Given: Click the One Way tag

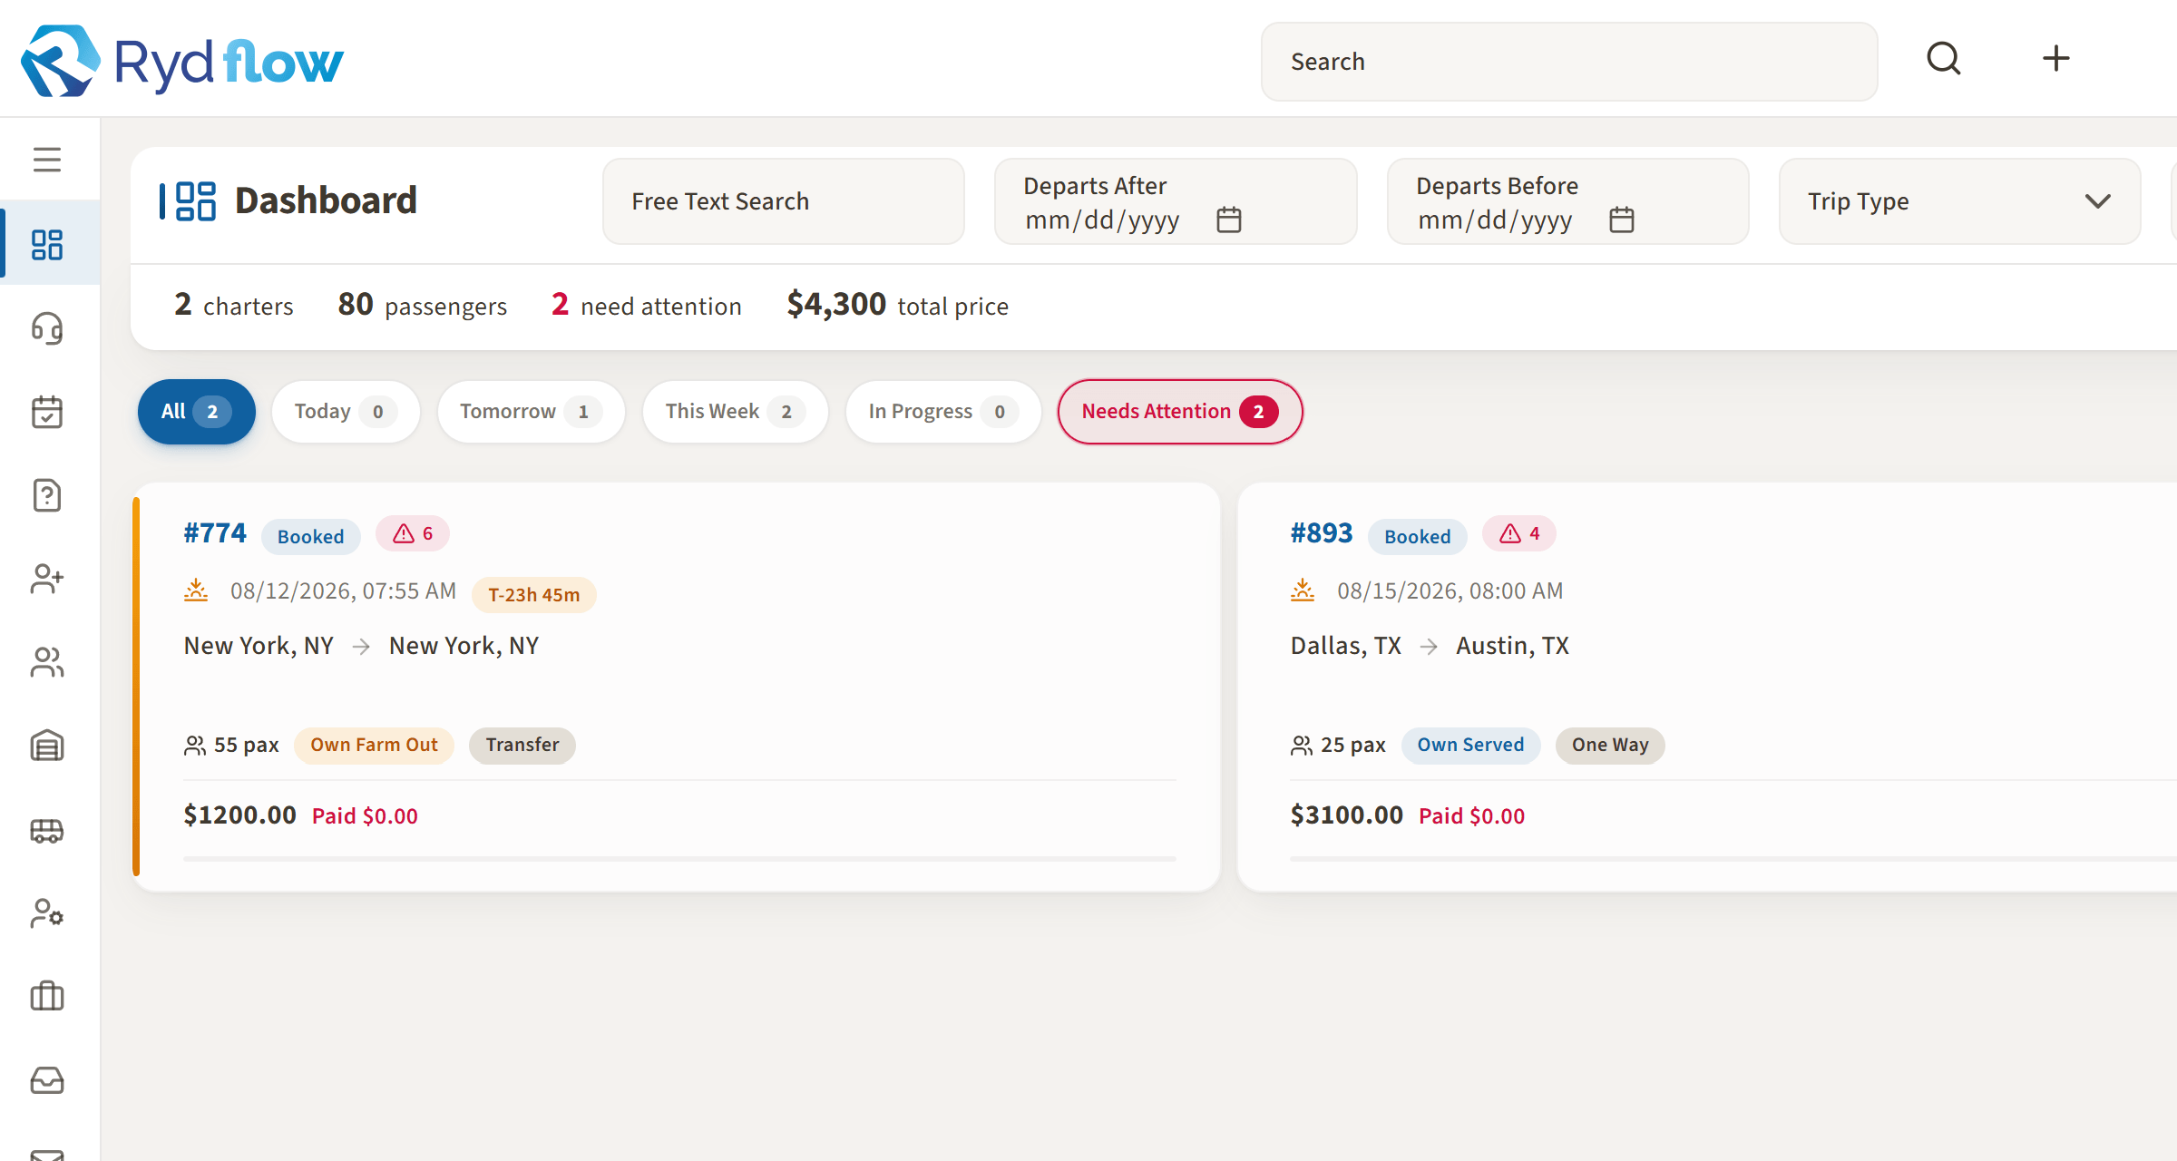Looking at the screenshot, I should 1610,746.
